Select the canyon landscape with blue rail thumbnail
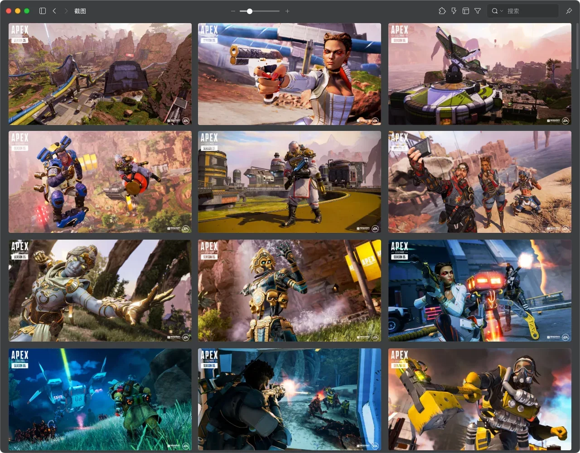580x453 pixels. tap(100, 74)
